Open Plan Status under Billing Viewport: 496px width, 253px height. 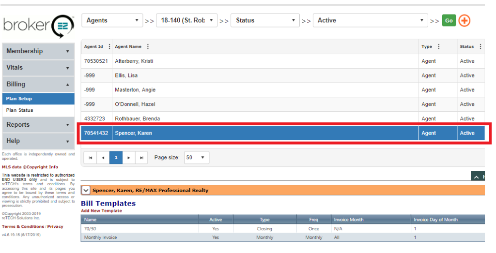tap(20, 110)
